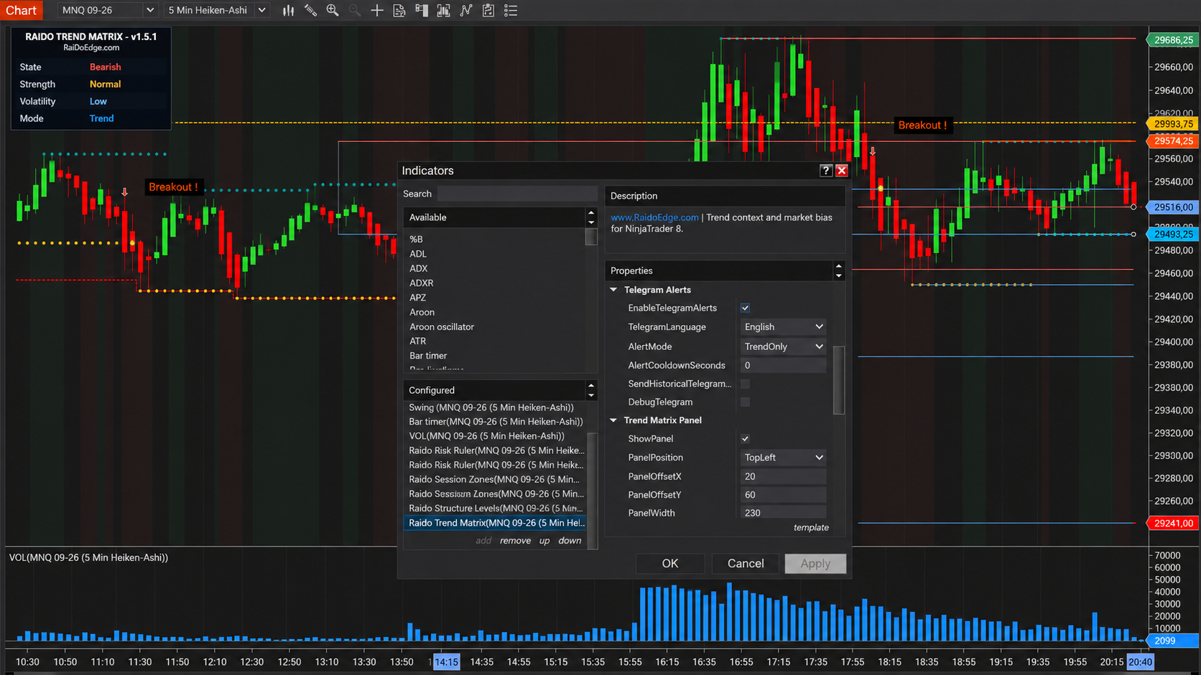Enable the DebugTelegram checkbox
The height and width of the screenshot is (675, 1201).
(745, 402)
